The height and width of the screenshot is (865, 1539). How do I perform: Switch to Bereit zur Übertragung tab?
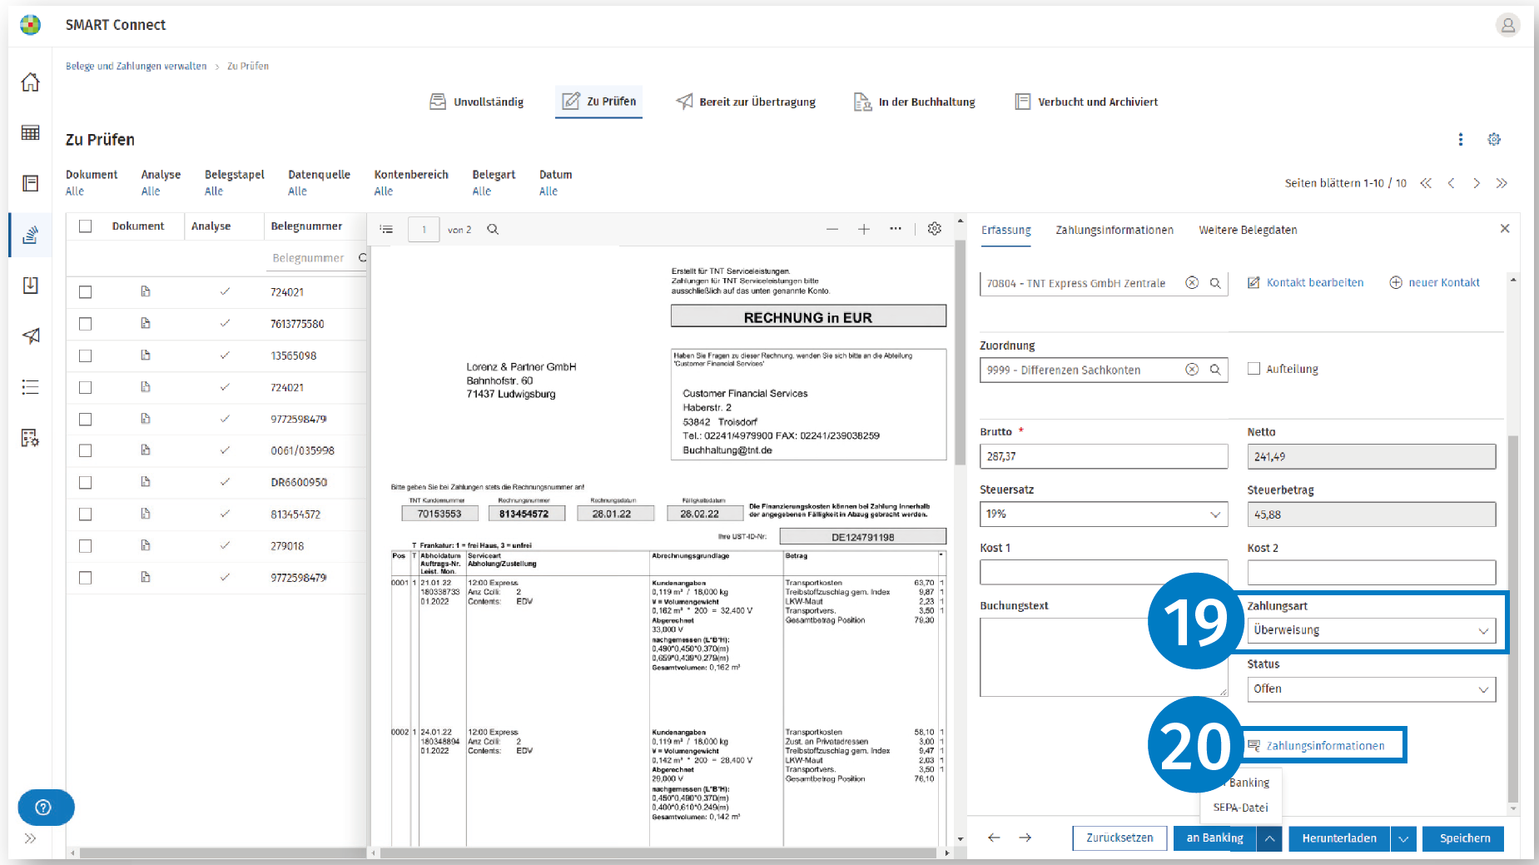coord(746,102)
